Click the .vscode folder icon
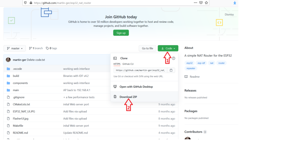The image size is (297, 167). click(x=8, y=69)
